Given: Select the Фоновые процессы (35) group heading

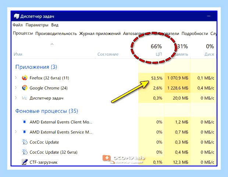Looking at the screenshot, I should tap(47, 111).
